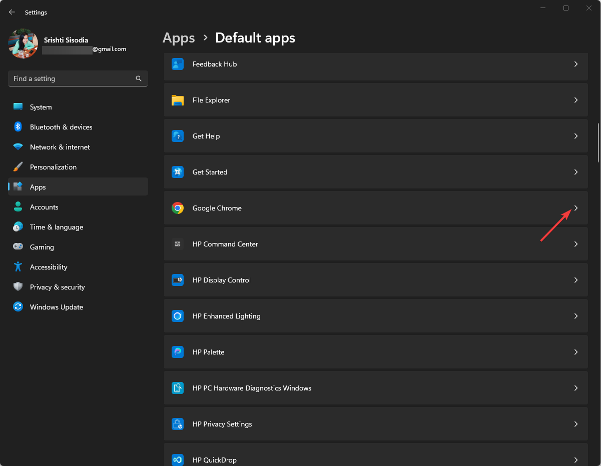Screen dimensions: 601x466
Task: Click the HP QuickDrop icon
Action: click(178, 459)
